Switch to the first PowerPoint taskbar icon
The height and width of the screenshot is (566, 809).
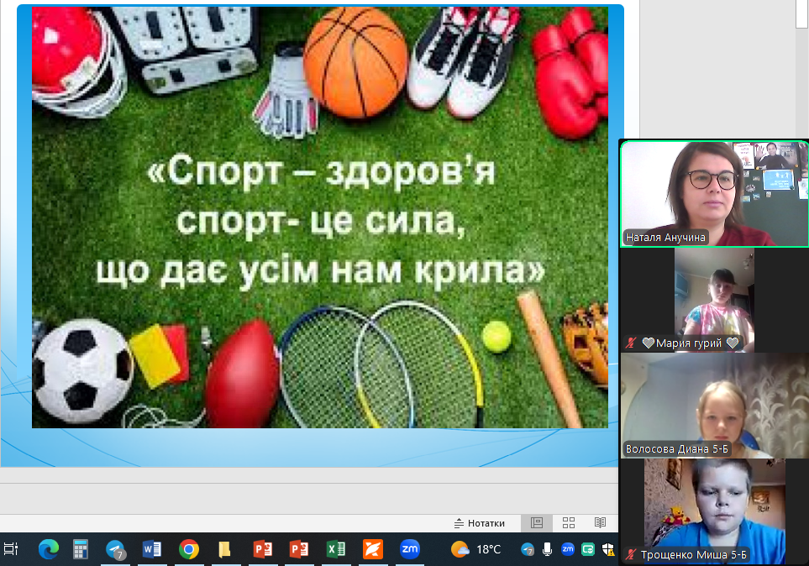pyautogui.click(x=263, y=549)
